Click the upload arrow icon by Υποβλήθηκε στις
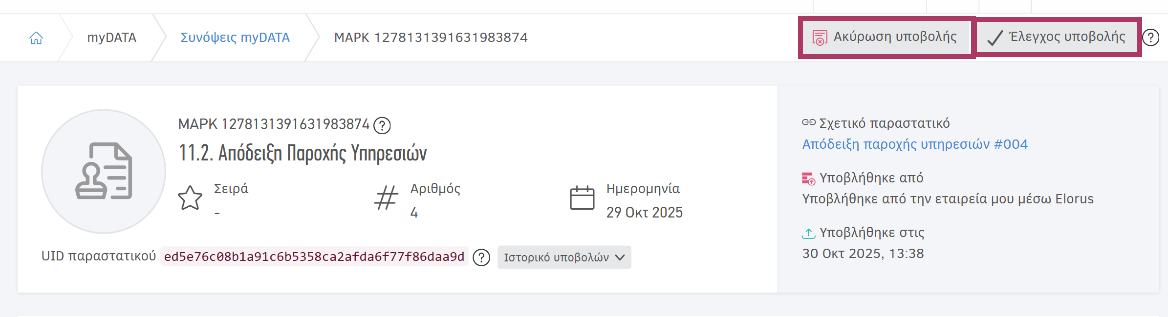This screenshot has height=317, width=1168. pyautogui.click(x=809, y=233)
